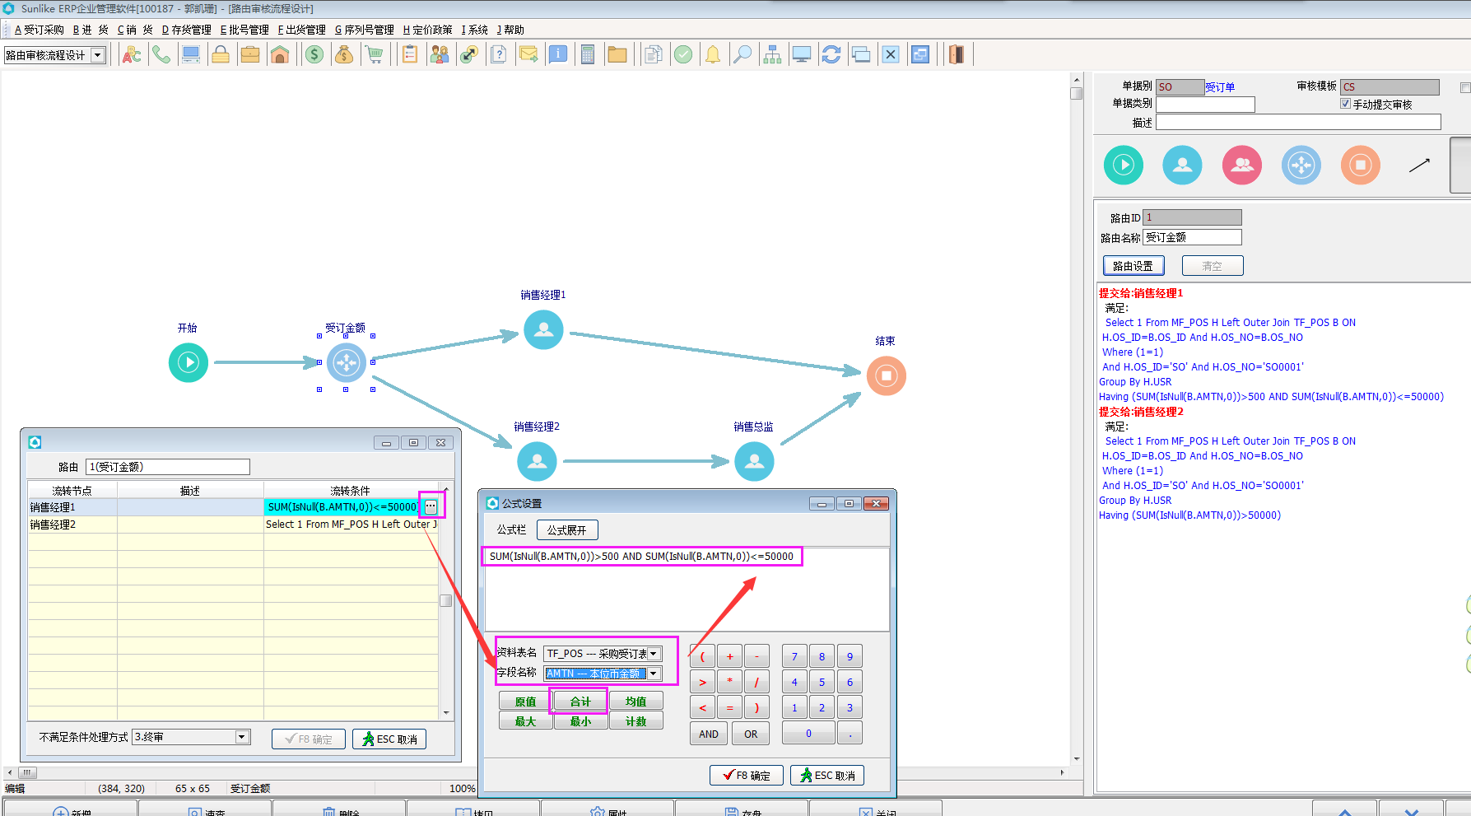Select the single-person approver node tool in palette
Viewport: 1471px width, 816px height.
1183,165
